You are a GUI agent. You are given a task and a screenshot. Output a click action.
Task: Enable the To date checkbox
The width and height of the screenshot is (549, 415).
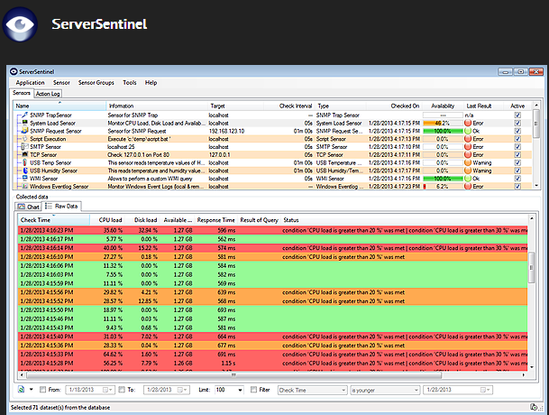[x=122, y=390]
